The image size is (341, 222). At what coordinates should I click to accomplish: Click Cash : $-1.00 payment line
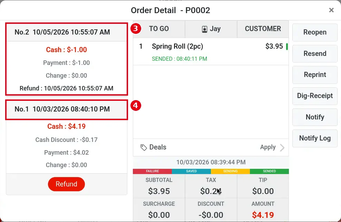point(66,50)
